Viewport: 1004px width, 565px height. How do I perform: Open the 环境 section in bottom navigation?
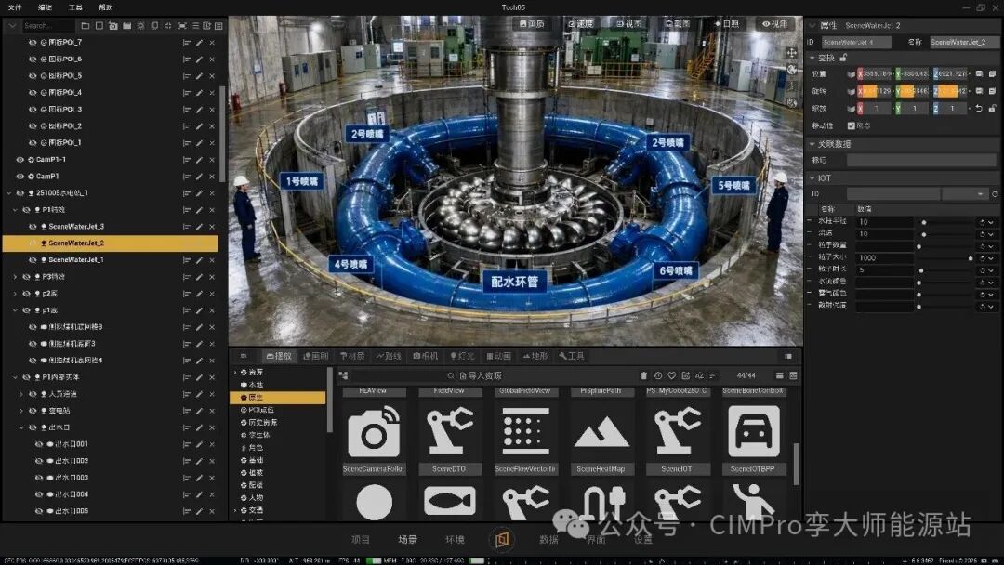pyautogui.click(x=455, y=539)
